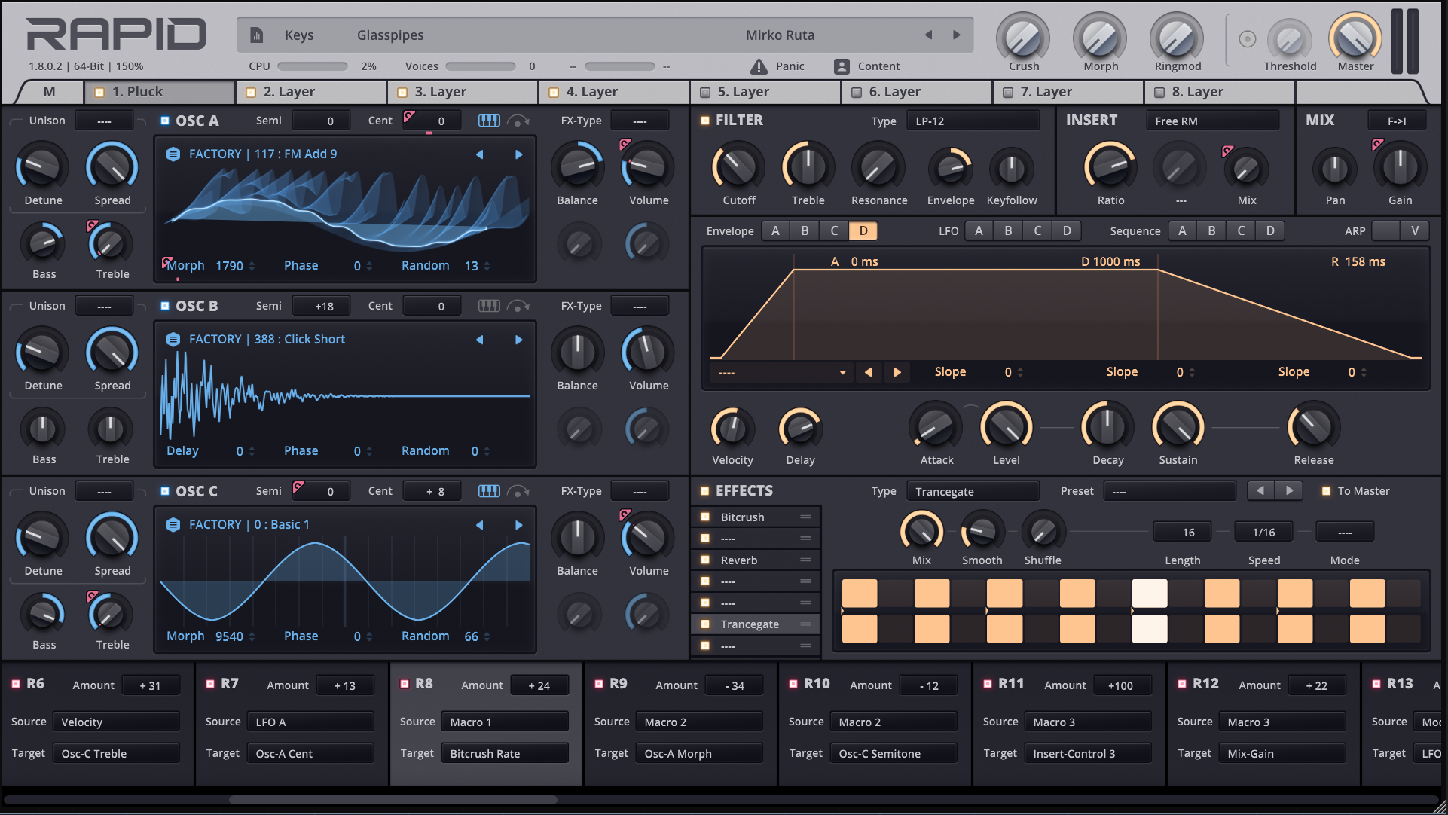Viewport: 1448px width, 815px height.
Task: Load the previous effects preset arrow
Action: pos(1260,490)
